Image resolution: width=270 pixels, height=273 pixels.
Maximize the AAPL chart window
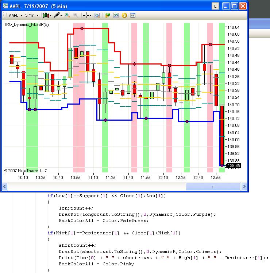coord(234,6)
